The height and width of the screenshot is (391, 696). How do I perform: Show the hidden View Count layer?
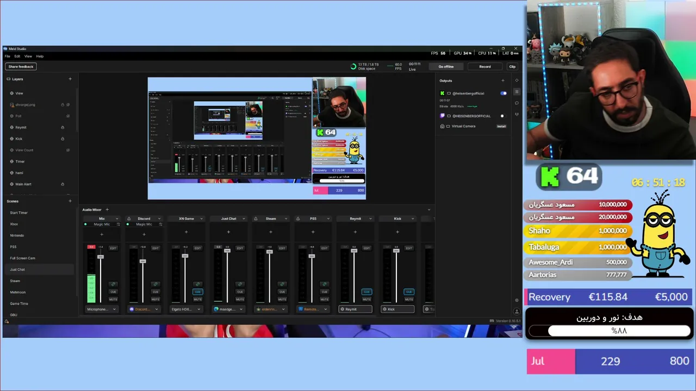[68, 150]
